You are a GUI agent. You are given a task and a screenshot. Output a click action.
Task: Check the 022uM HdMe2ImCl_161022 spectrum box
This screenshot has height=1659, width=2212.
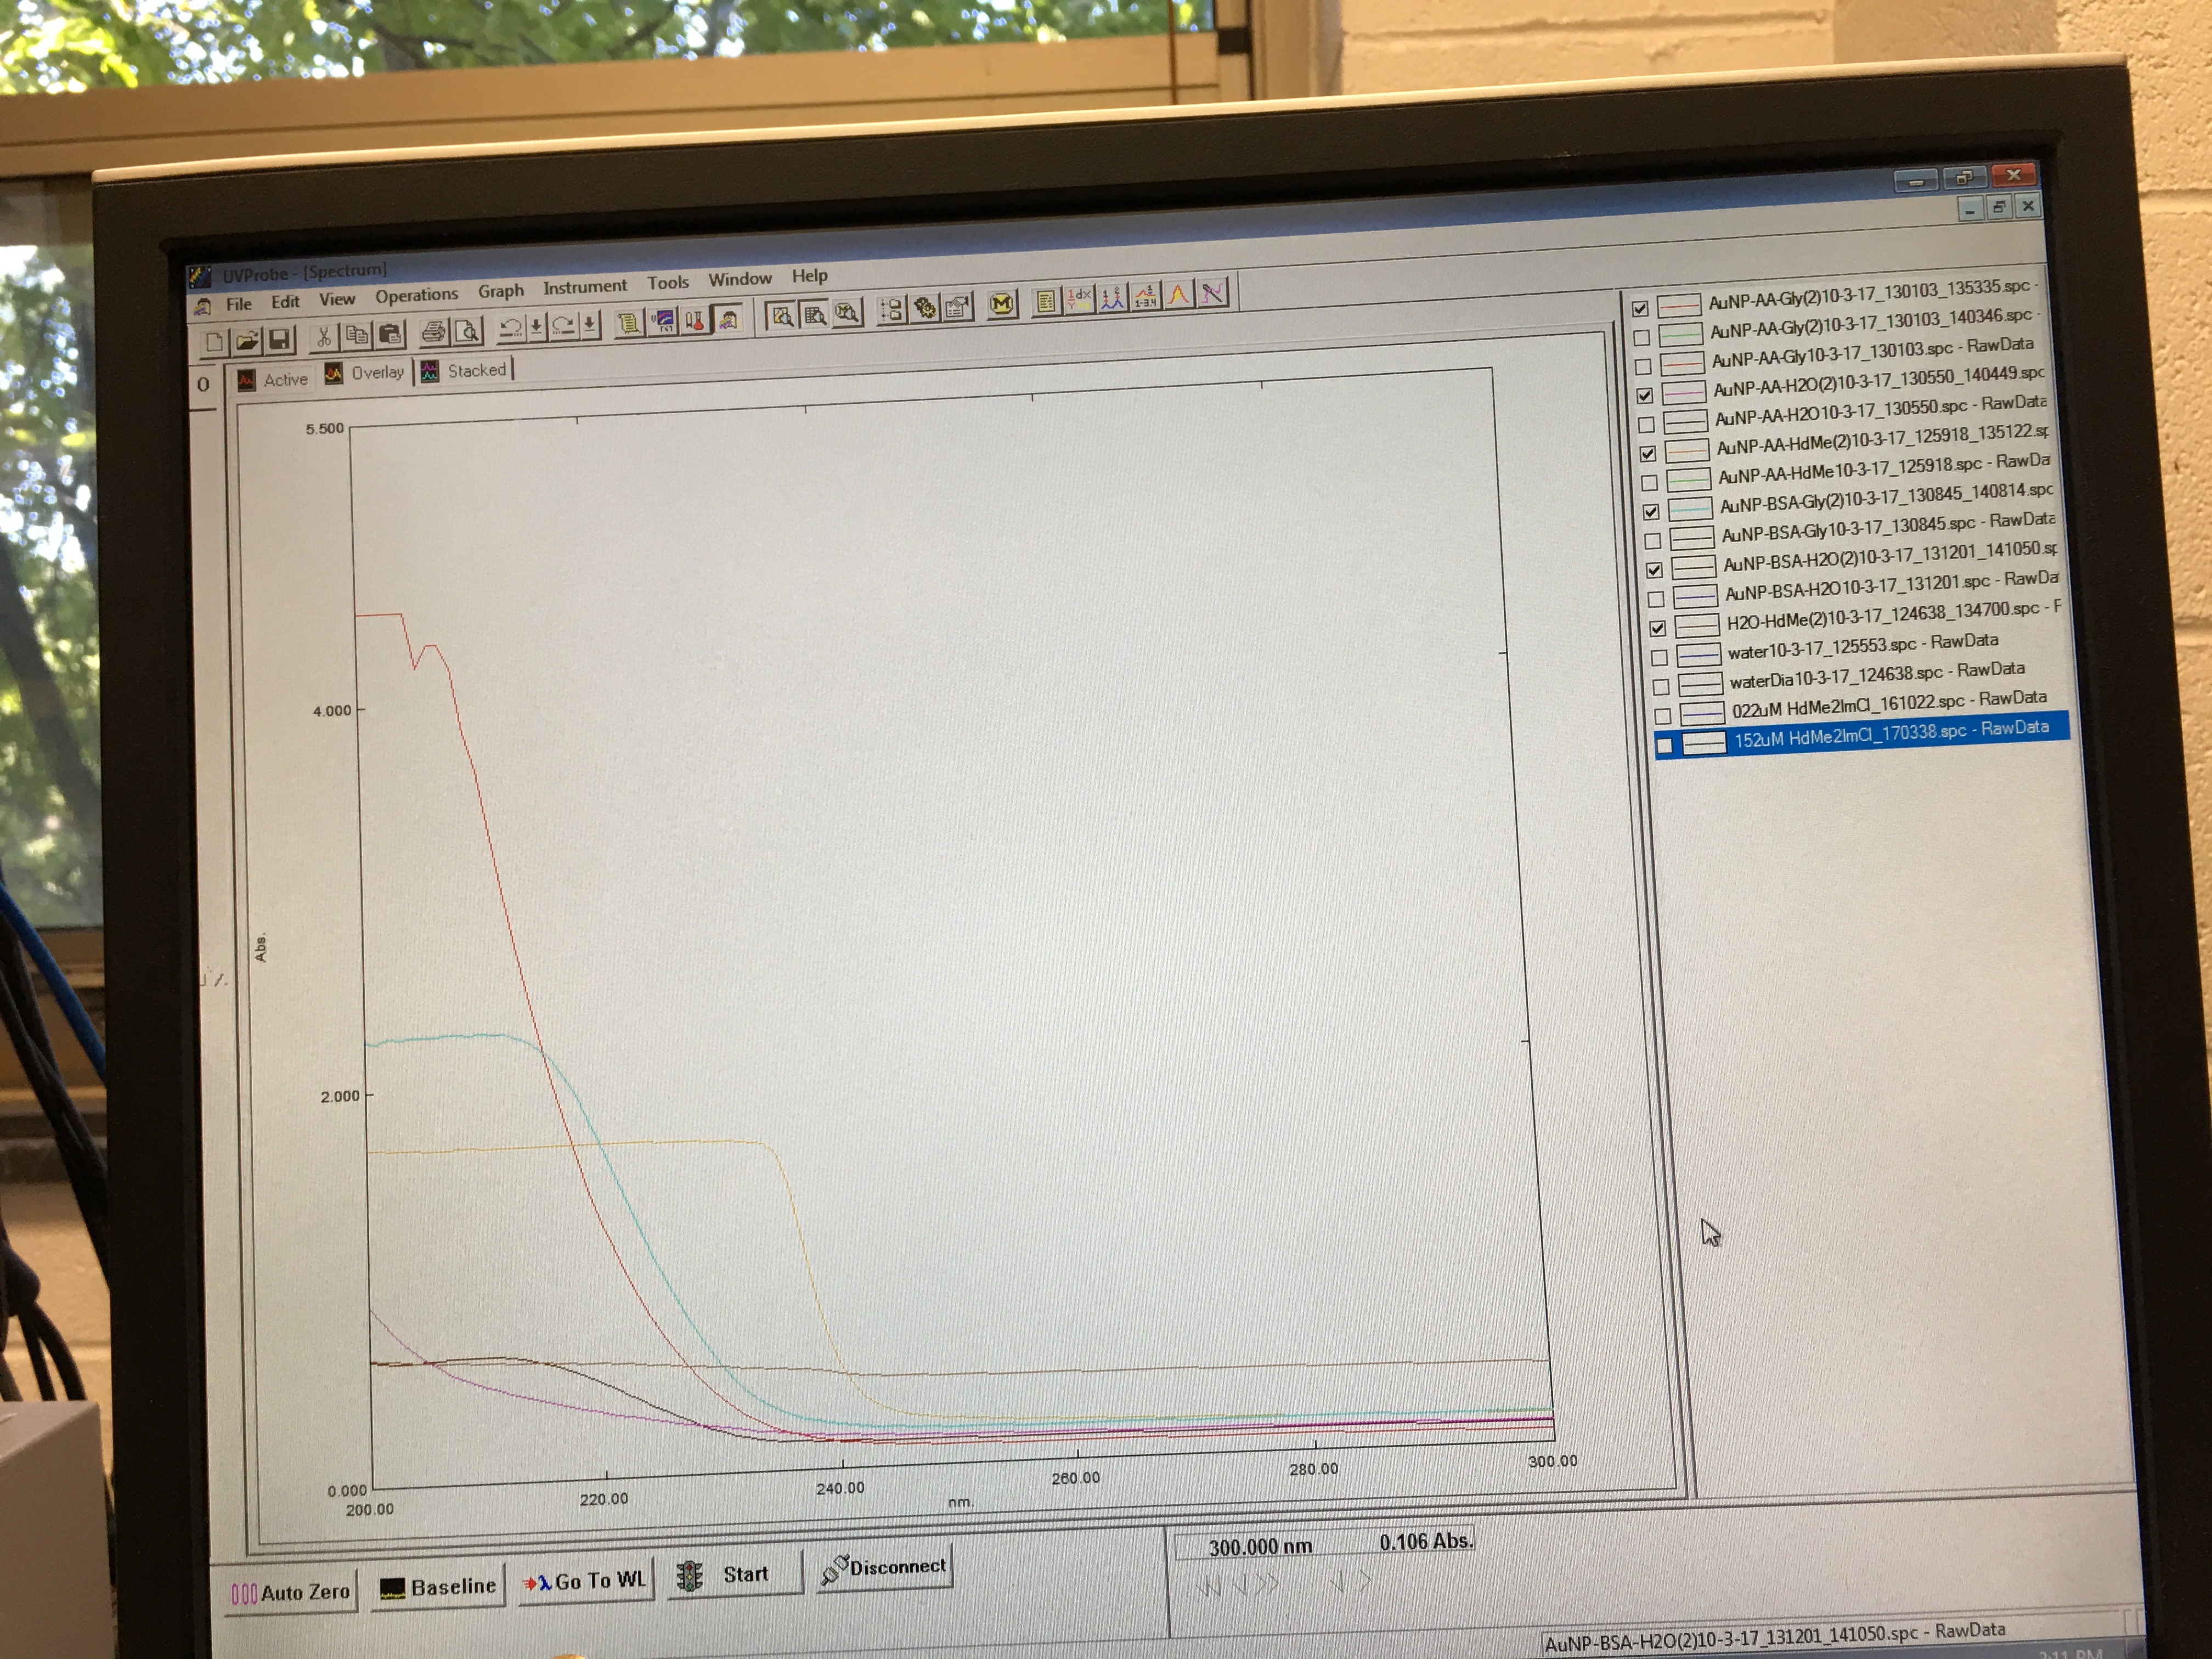click(x=1662, y=716)
